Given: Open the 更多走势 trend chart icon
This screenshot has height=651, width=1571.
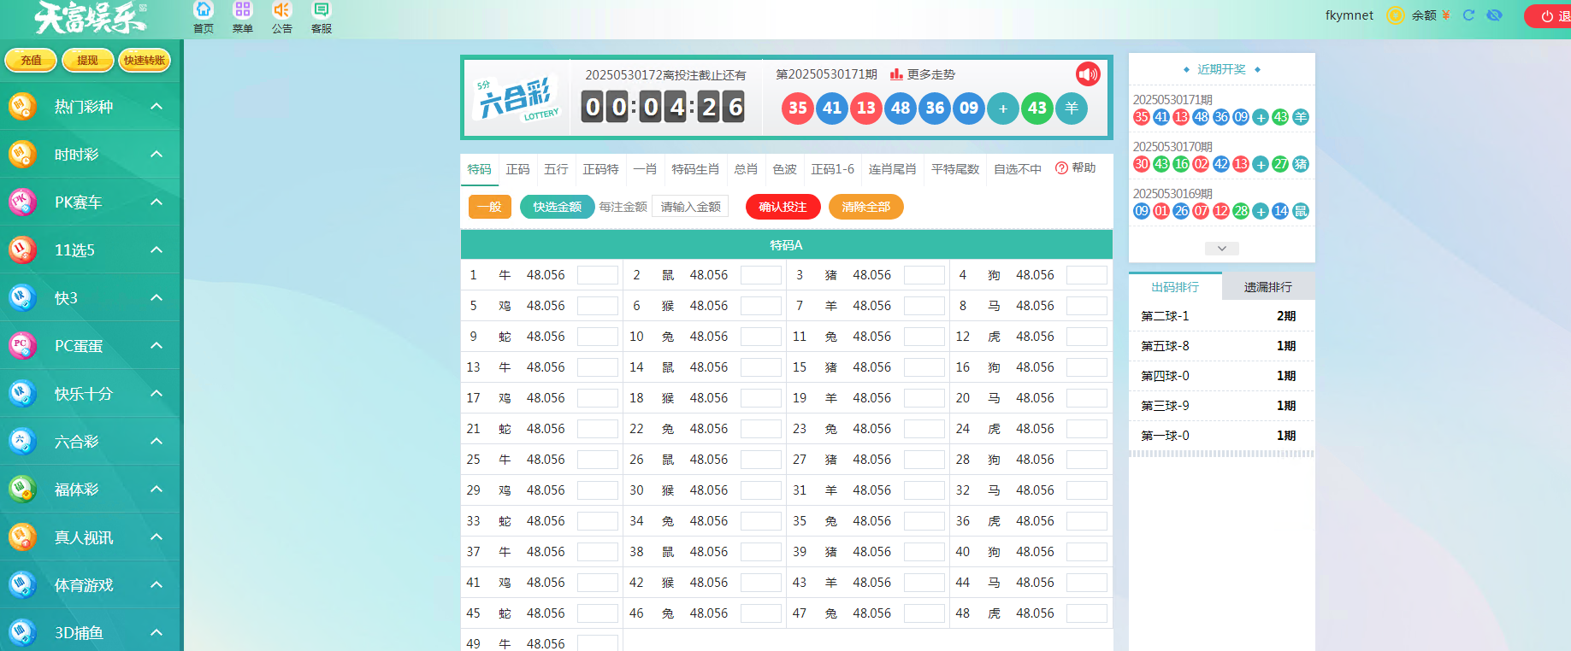Looking at the screenshot, I should [896, 74].
